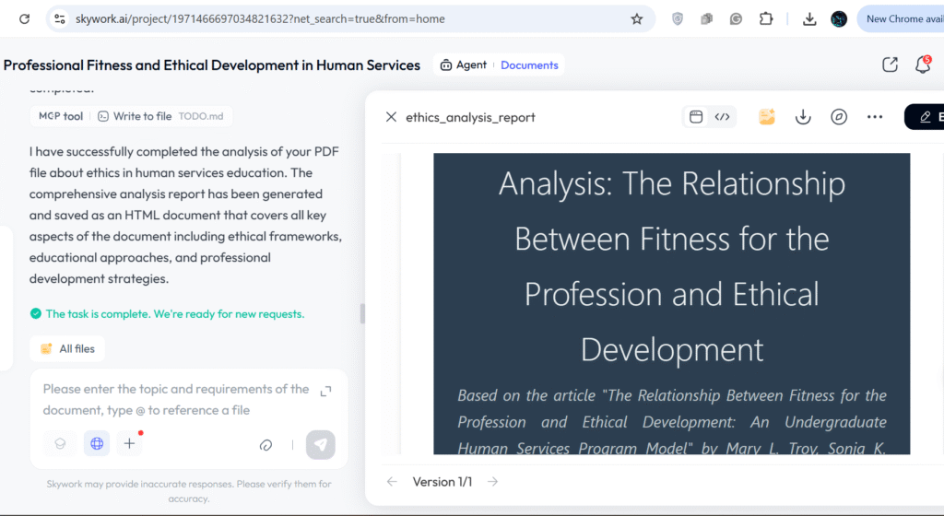Viewport: 944px width, 516px height.
Task: Click the attachment link icon in chat box
Action: (266, 444)
